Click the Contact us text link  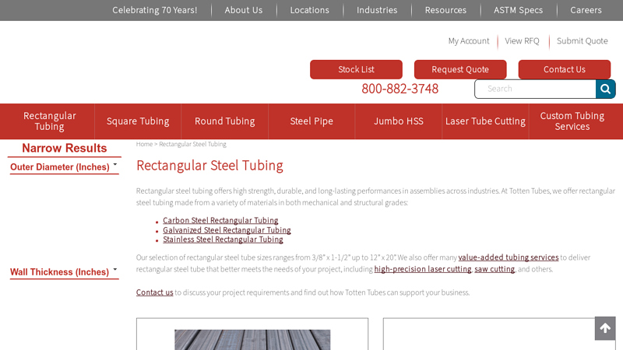click(x=154, y=292)
